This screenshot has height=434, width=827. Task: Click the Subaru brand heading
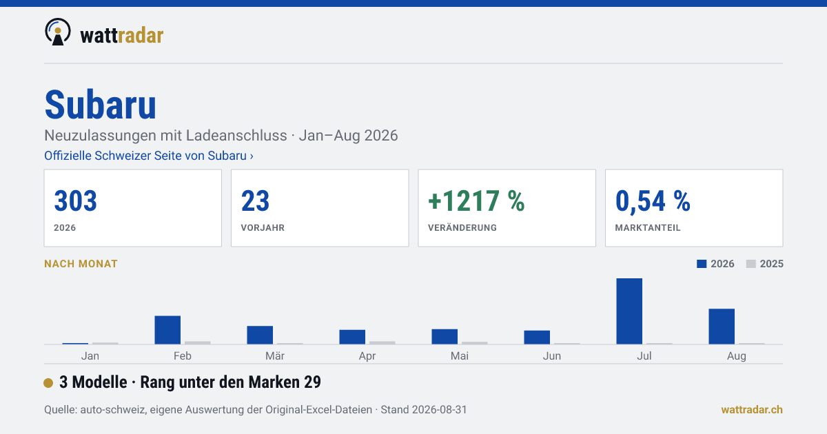pos(101,105)
